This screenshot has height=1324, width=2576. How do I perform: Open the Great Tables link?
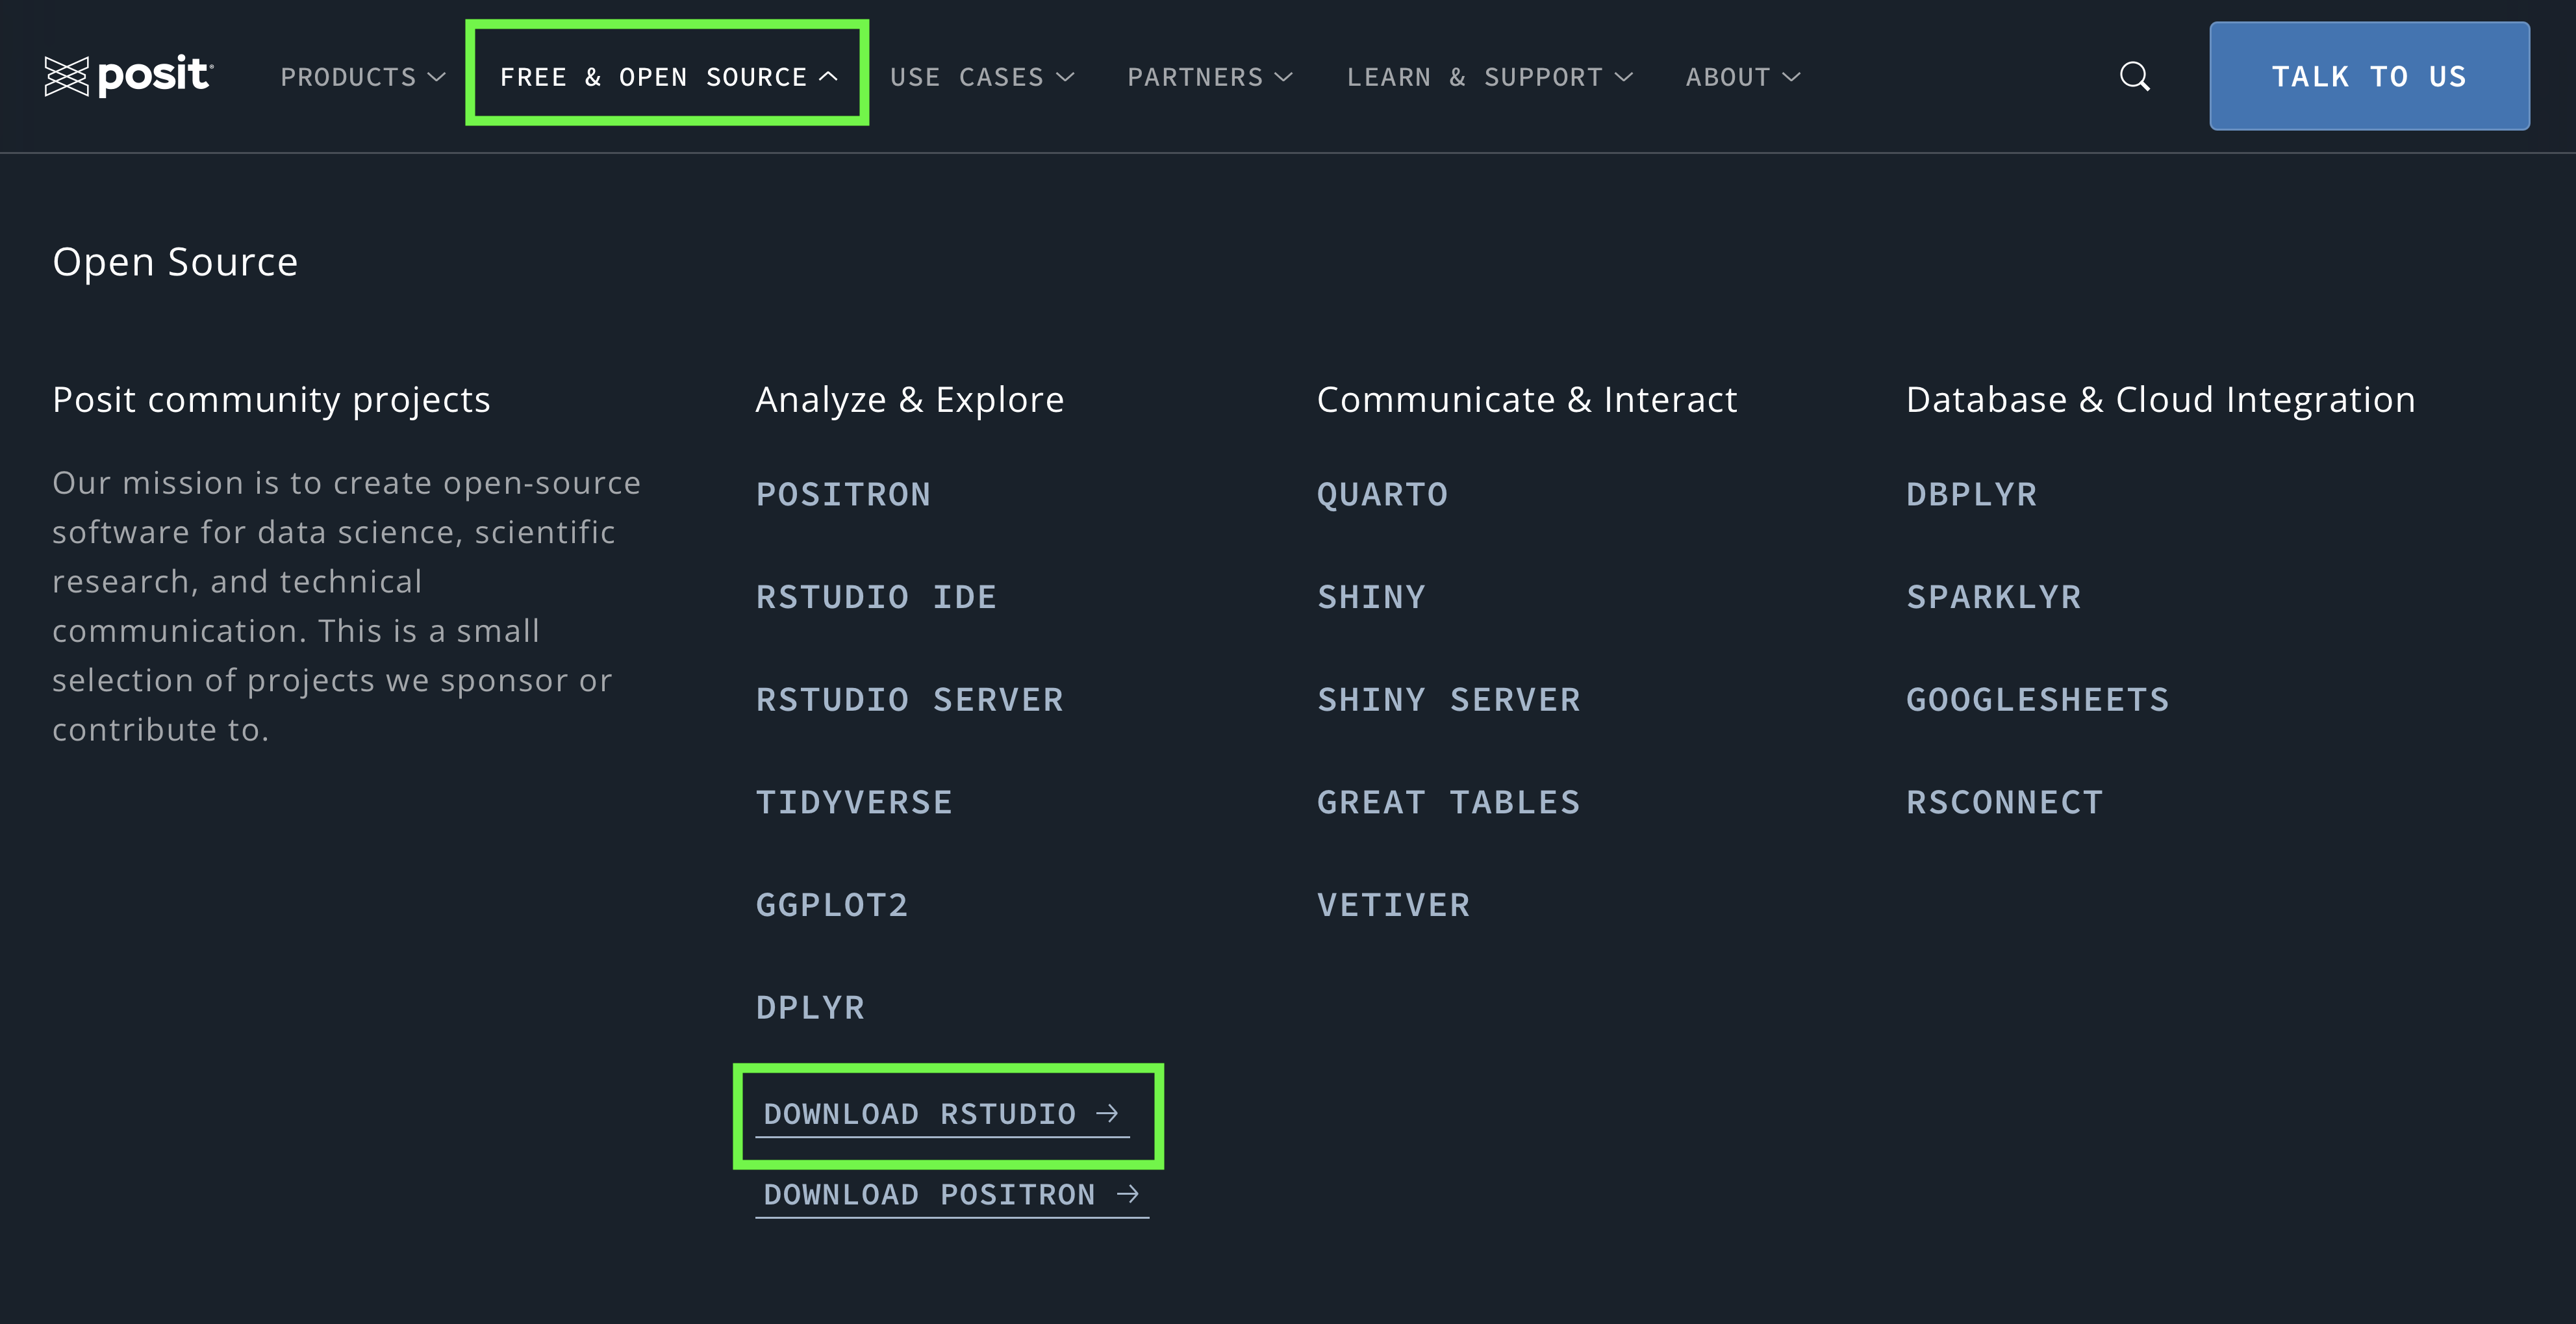[x=1449, y=802]
